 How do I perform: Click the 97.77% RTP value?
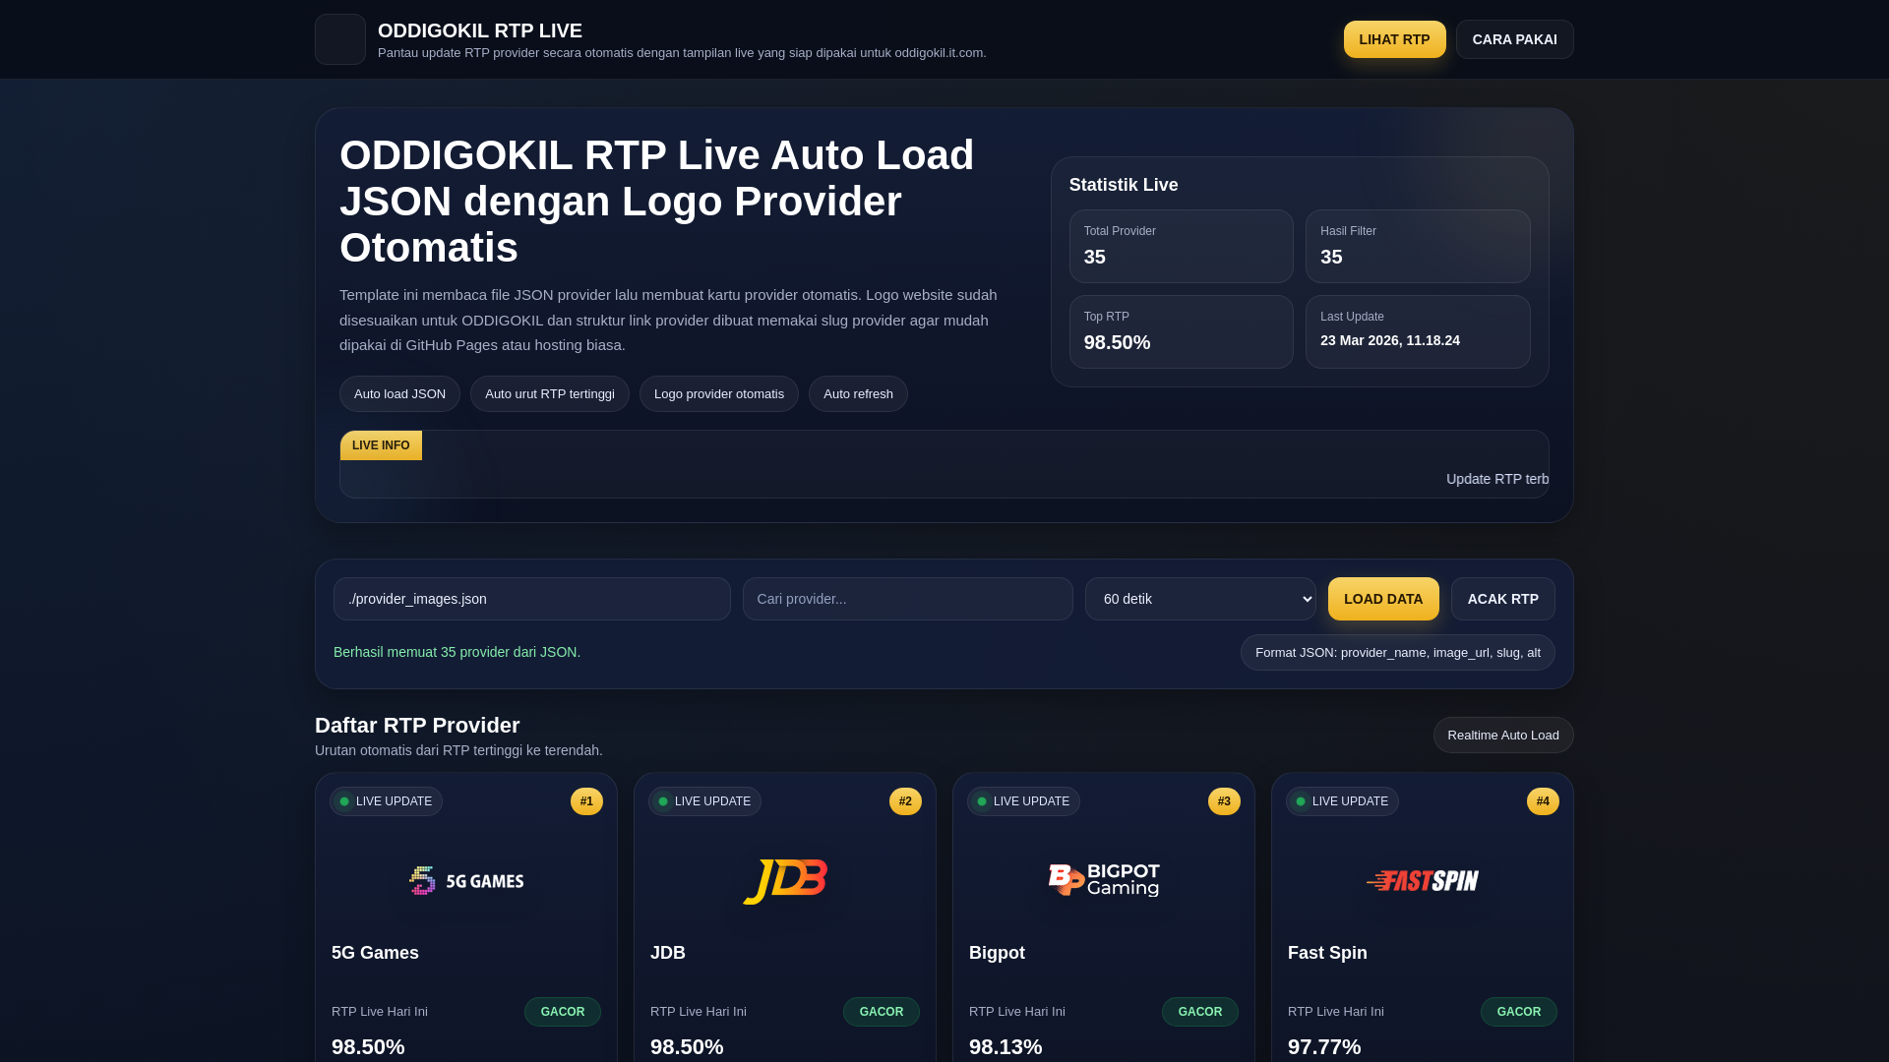click(x=1324, y=1047)
